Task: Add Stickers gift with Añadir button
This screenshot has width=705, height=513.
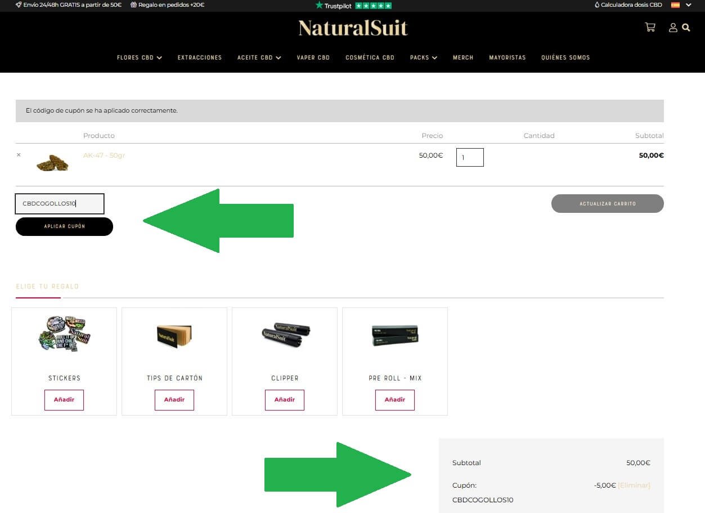Action: point(64,400)
